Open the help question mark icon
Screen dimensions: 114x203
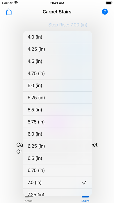(x=105, y=12)
